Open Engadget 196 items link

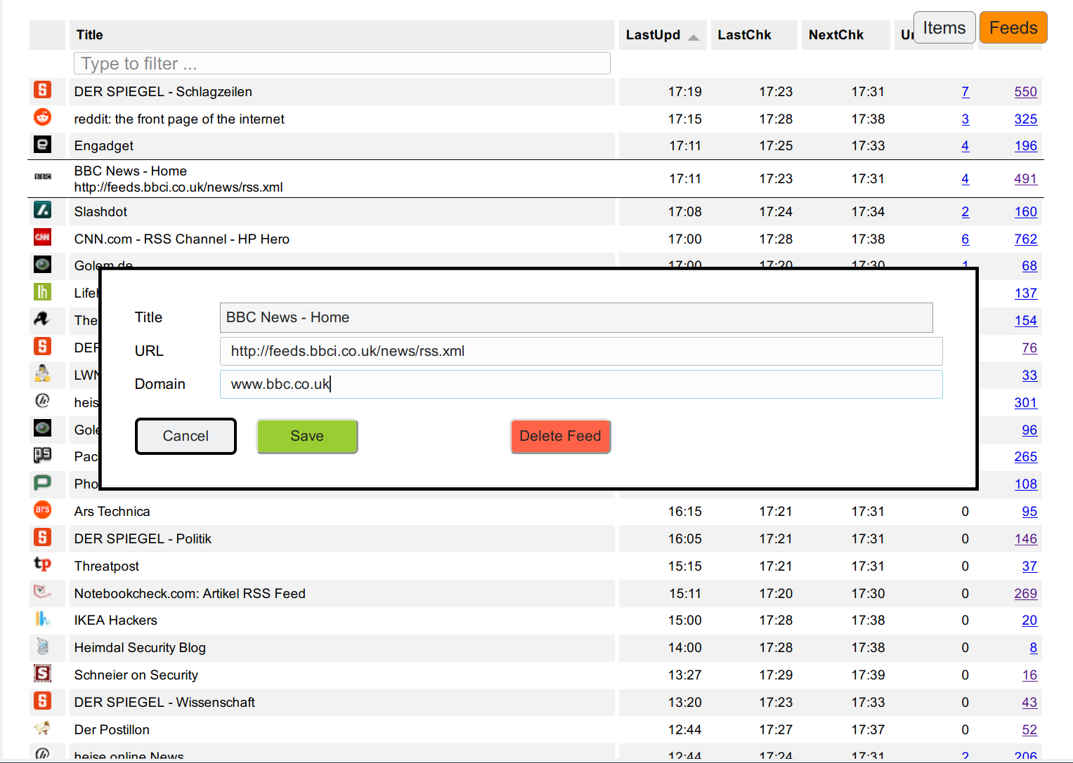pos(1025,146)
